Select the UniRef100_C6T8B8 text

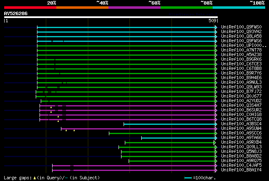coord(241,69)
